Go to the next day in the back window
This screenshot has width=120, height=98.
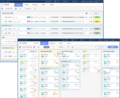pos(16,9)
